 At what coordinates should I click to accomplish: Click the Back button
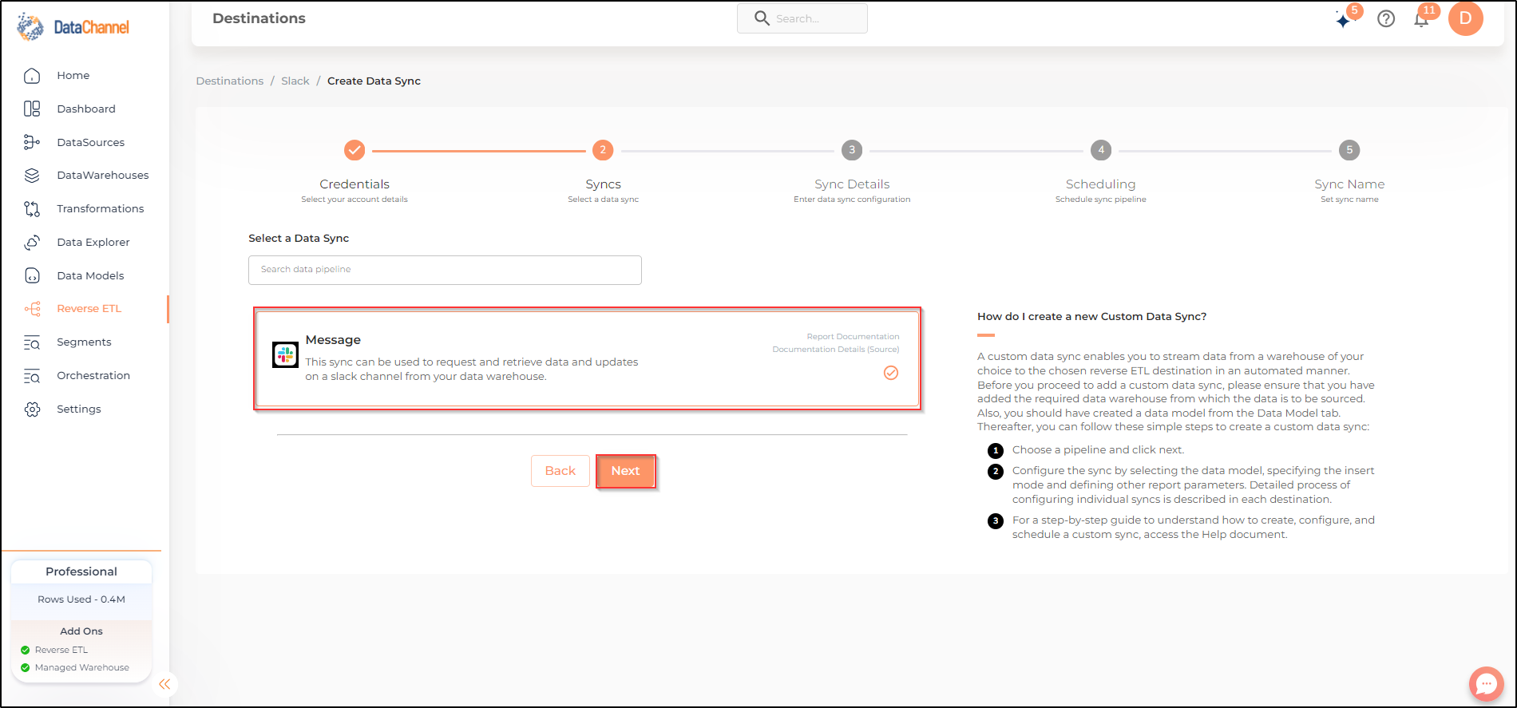point(560,471)
